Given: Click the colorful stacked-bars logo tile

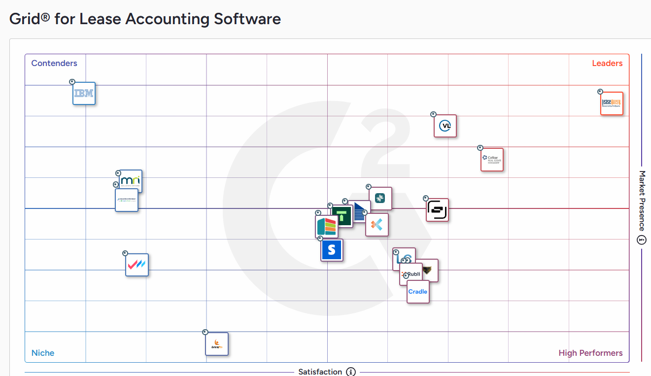Looking at the screenshot, I should coord(327,227).
